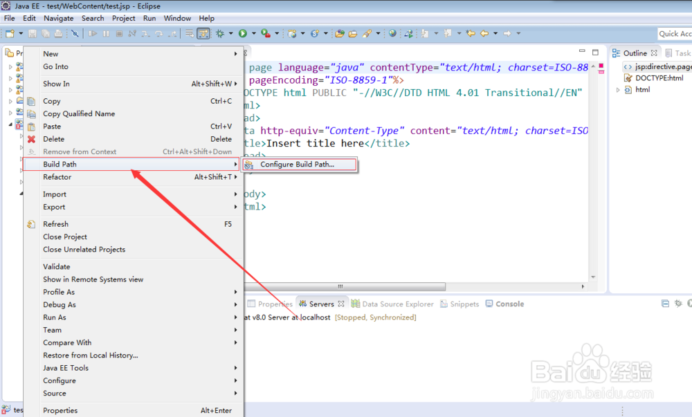The image size is (692, 417).
Task: Click the Save All toolbar icon
Action: [x=45, y=33]
